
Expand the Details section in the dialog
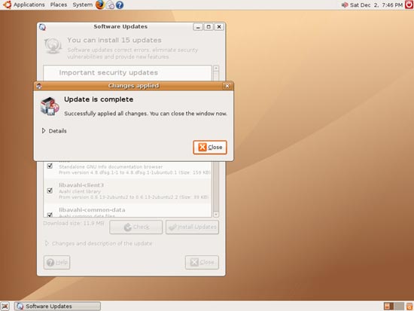[54, 131]
